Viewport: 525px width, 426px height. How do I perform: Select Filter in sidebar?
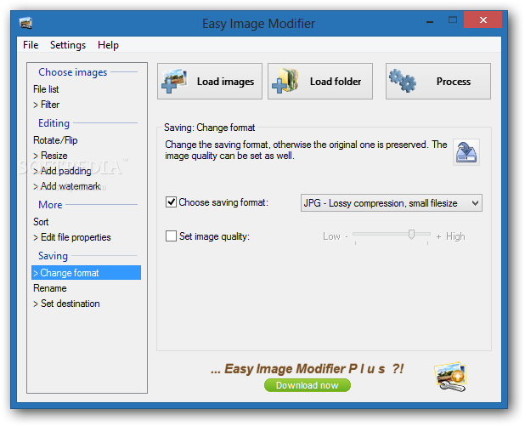(46, 105)
